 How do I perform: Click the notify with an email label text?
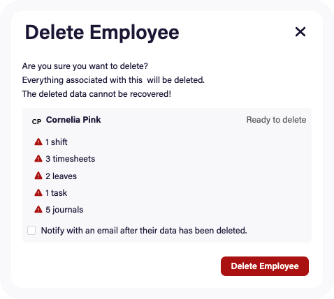point(144,231)
